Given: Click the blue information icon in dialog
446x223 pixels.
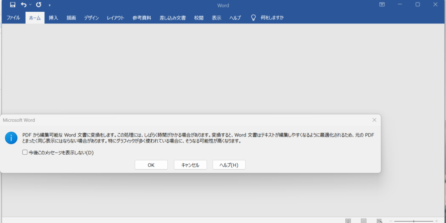Looking at the screenshot, I should pyautogui.click(x=11, y=138).
